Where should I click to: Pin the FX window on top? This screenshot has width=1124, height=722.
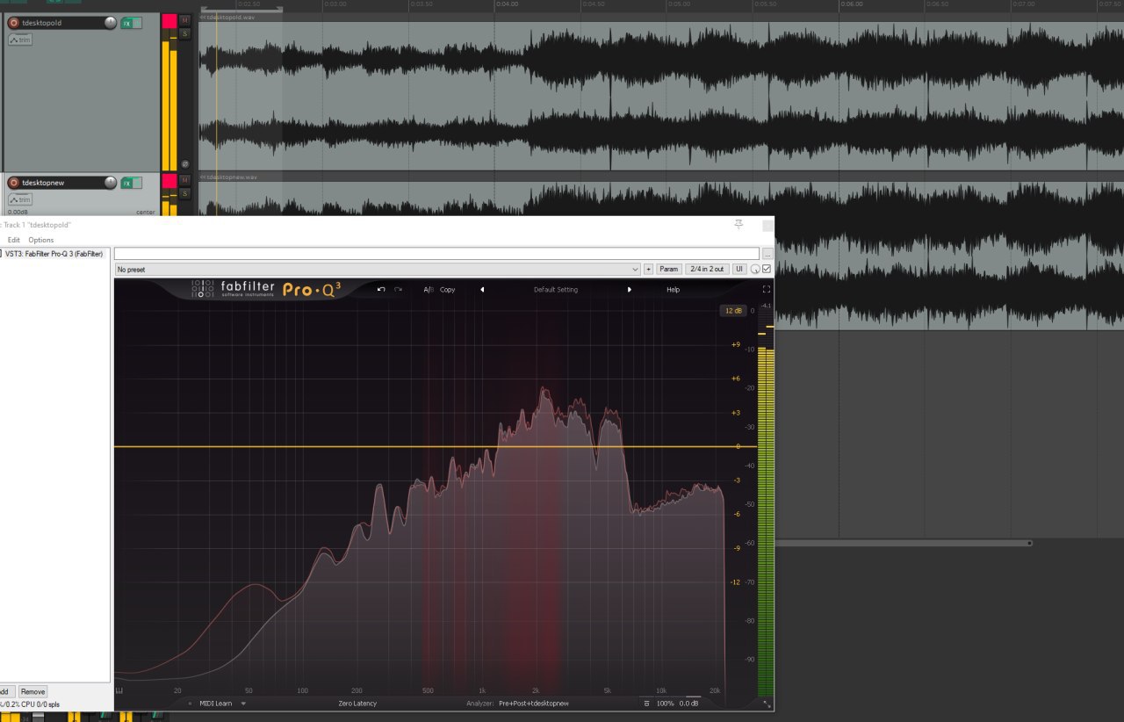(739, 226)
